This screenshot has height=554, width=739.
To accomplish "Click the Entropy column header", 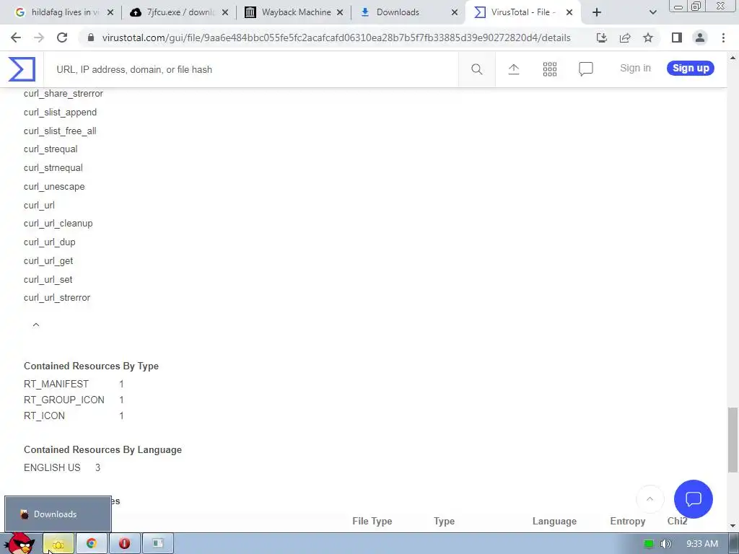I will pyautogui.click(x=627, y=521).
